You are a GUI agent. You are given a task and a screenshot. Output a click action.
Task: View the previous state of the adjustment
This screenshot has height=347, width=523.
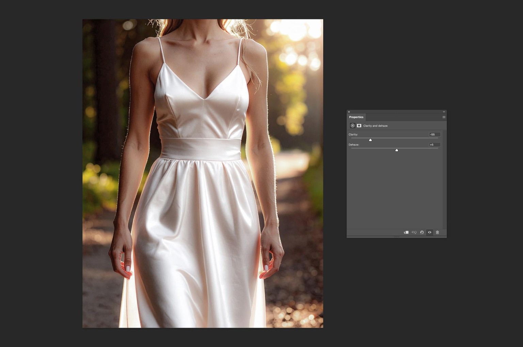(414, 232)
